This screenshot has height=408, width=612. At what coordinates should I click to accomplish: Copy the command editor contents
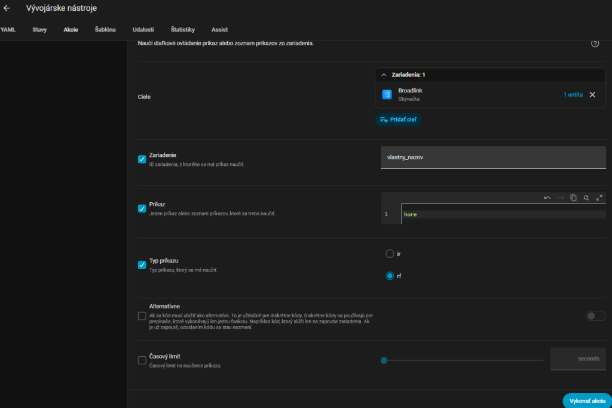click(573, 198)
